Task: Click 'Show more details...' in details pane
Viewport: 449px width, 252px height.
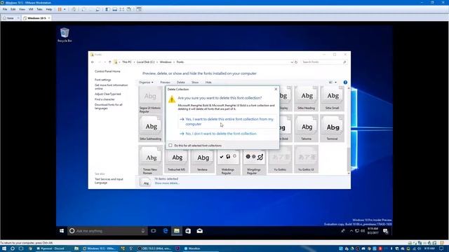Action: (x=167, y=183)
